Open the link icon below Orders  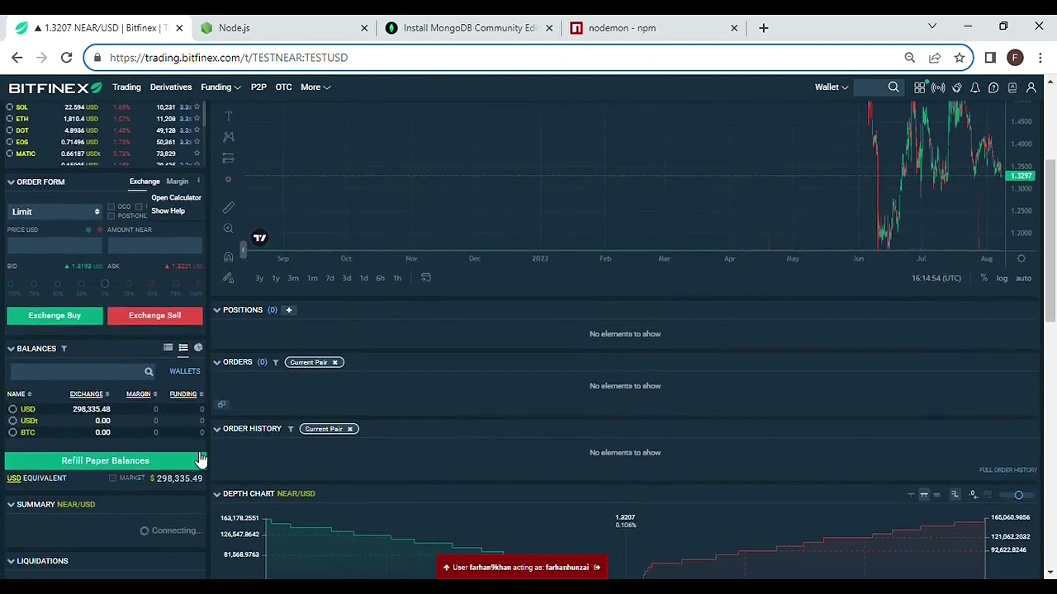click(221, 404)
